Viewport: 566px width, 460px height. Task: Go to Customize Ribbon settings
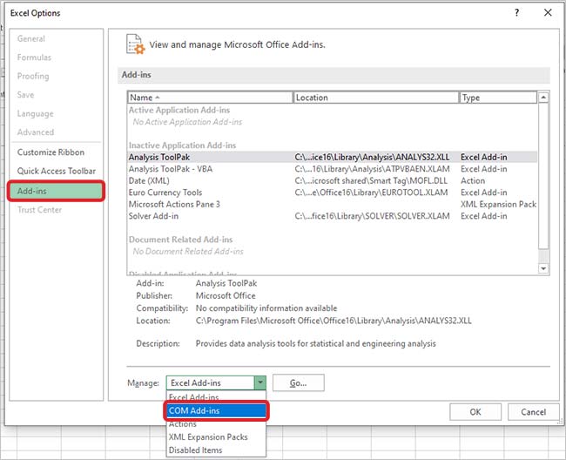coord(51,152)
